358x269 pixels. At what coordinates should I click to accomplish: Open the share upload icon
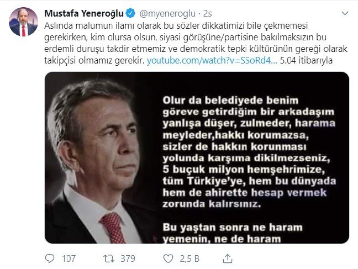(228, 259)
